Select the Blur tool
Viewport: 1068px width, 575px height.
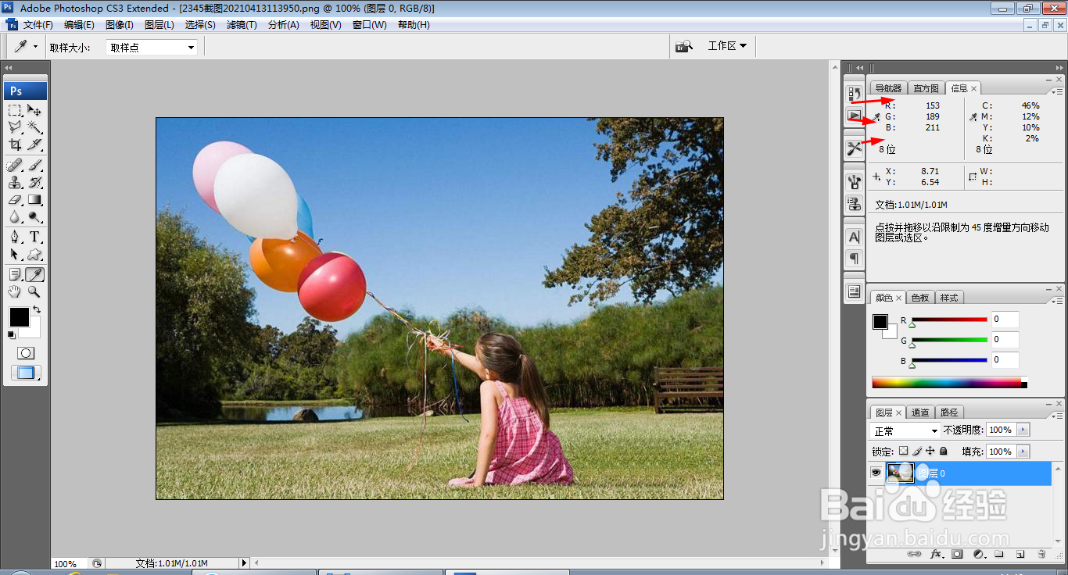click(x=15, y=217)
